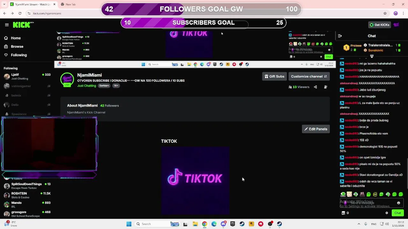Screen dimensions: 408x229
Task: Open Microsoft Edge from taskbar
Action: pyautogui.click(x=214, y=224)
